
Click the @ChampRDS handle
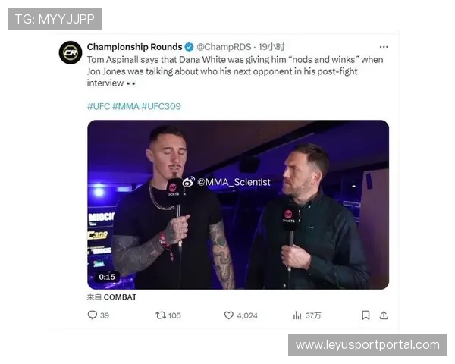[x=224, y=47]
